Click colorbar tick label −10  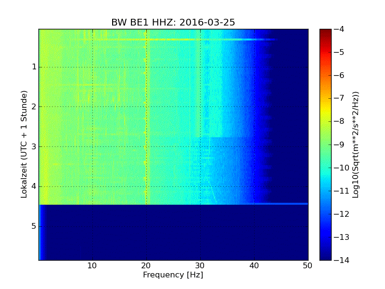pyautogui.click(x=342, y=168)
